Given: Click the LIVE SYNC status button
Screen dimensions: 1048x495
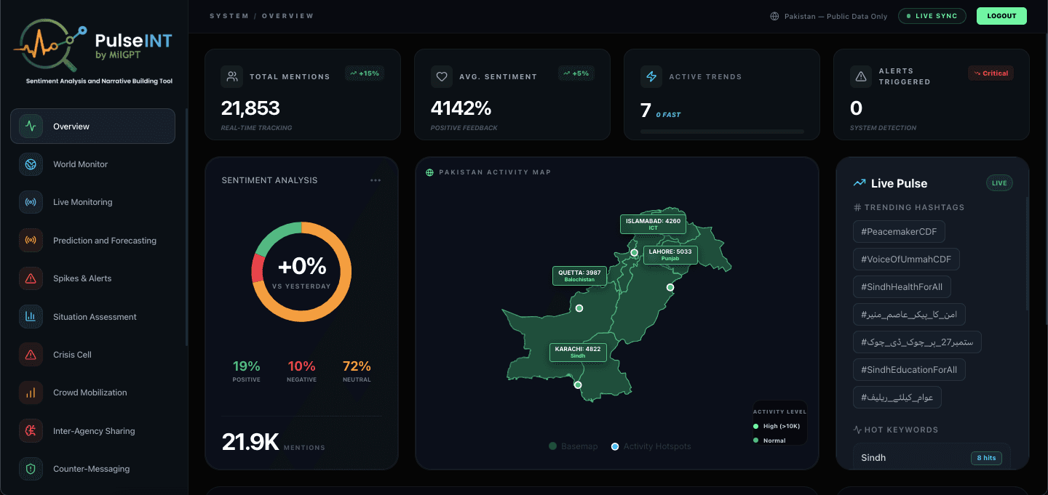Looking at the screenshot, I should coord(932,16).
